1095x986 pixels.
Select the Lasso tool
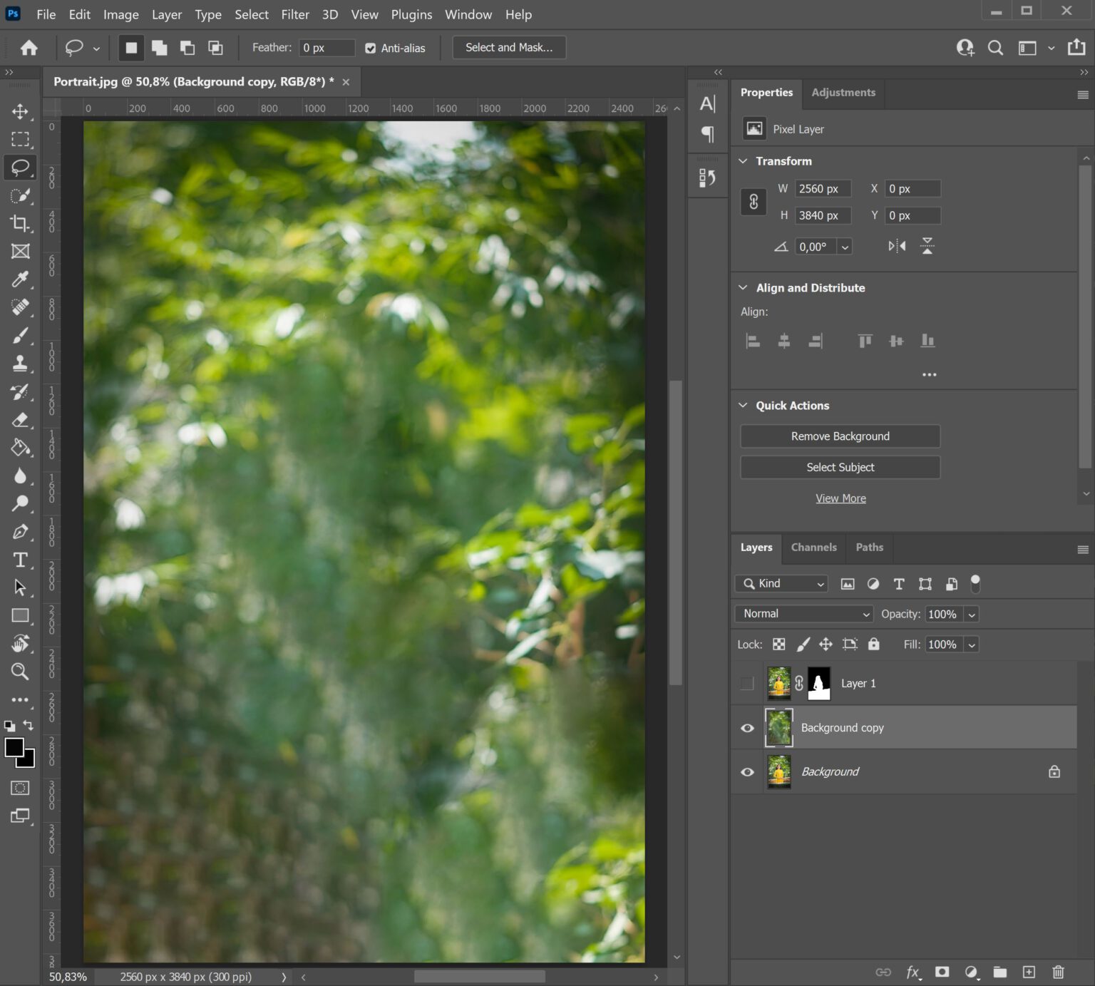[20, 168]
